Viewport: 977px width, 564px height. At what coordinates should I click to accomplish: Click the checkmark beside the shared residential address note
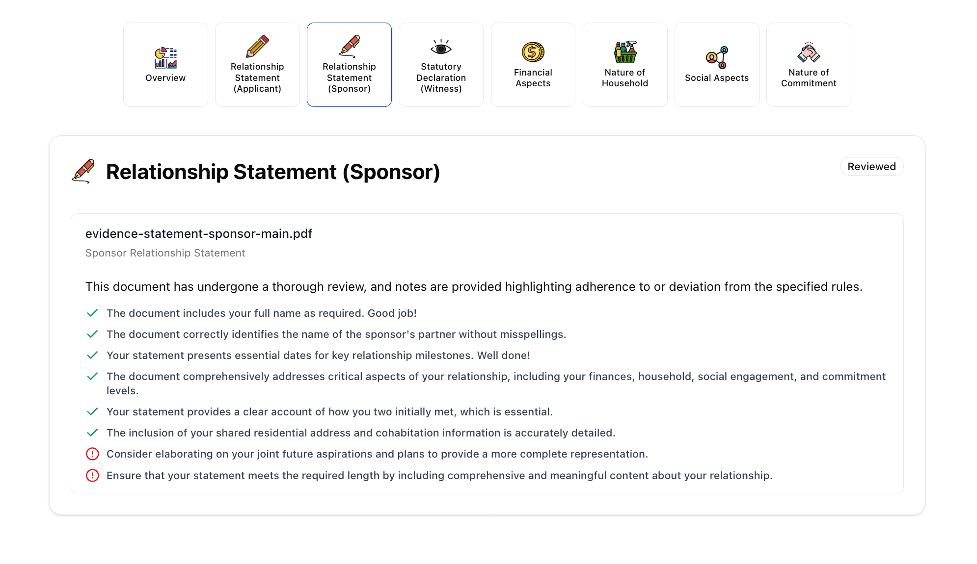[x=92, y=433]
